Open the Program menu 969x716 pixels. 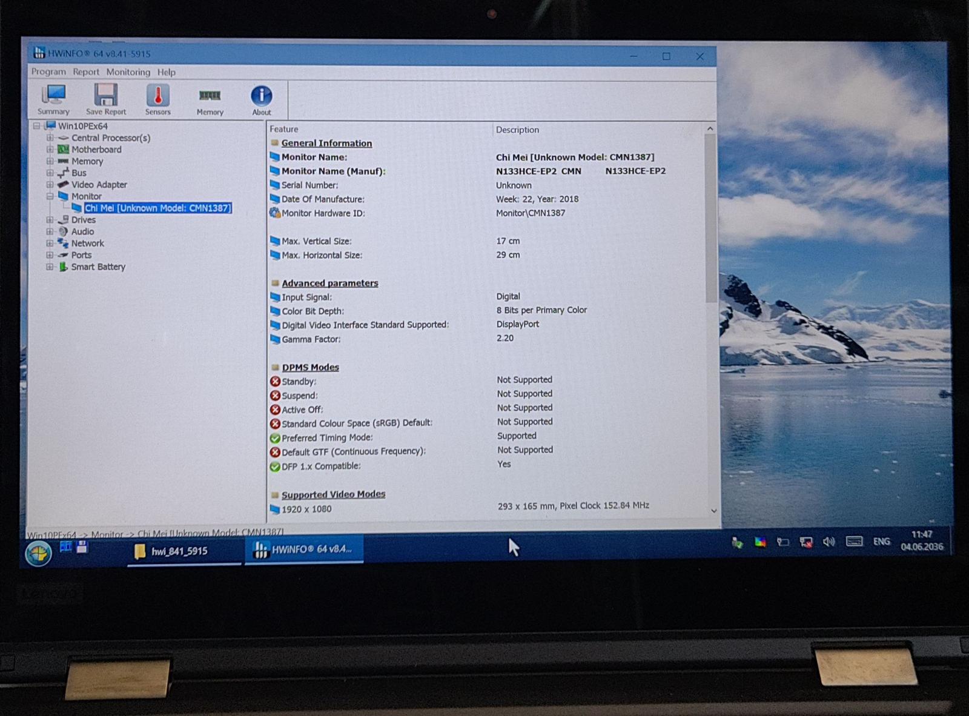tap(48, 71)
